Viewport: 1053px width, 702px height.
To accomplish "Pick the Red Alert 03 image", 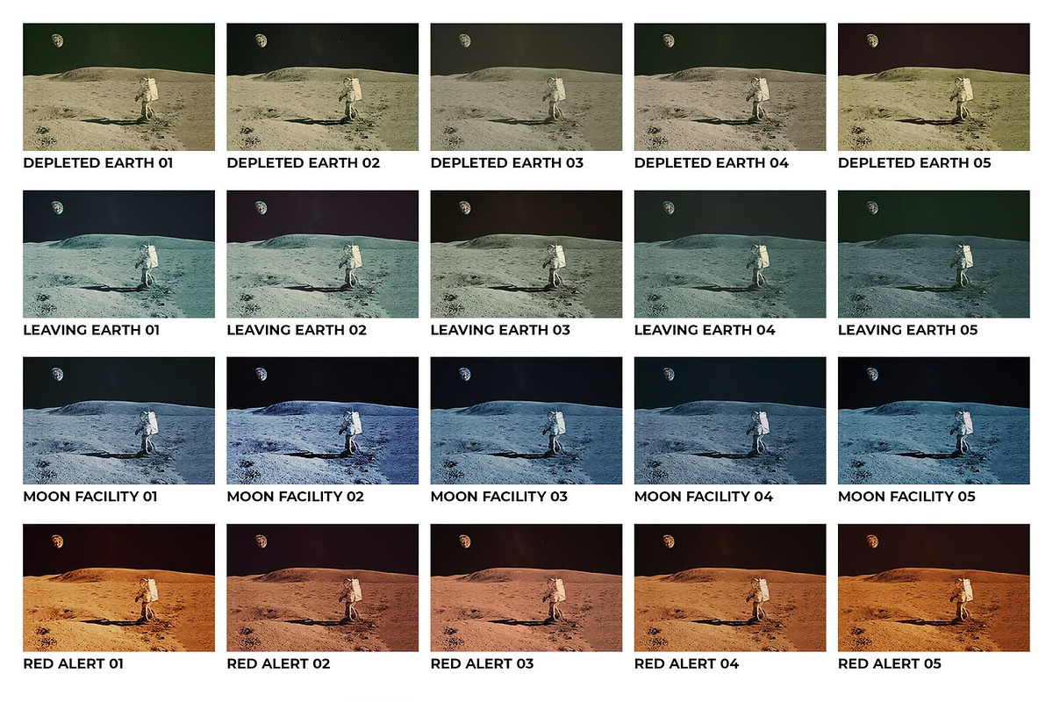I will click(x=526, y=587).
